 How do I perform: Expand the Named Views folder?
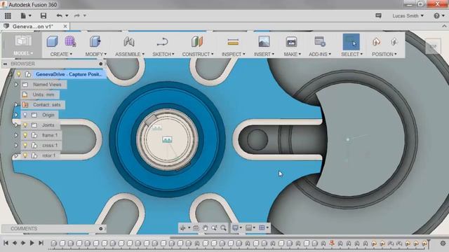point(16,85)
